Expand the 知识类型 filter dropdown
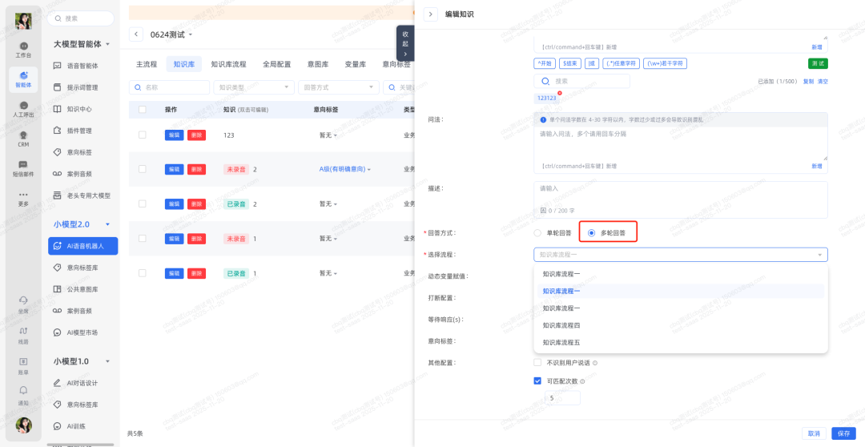 point(252,87)
